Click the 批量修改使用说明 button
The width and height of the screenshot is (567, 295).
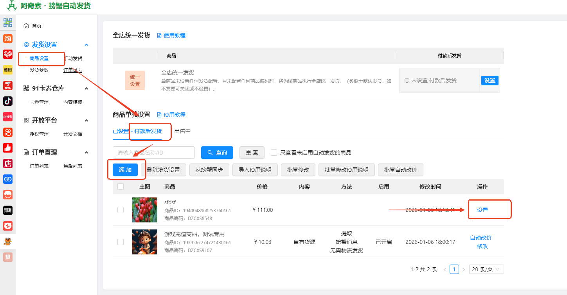point(347,170)
